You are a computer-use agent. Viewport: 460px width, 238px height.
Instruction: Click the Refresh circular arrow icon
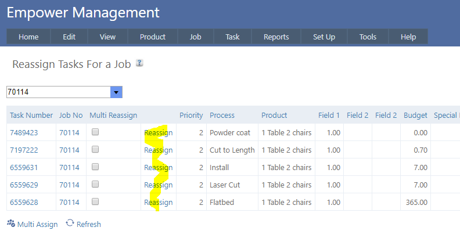coord(70,223)
